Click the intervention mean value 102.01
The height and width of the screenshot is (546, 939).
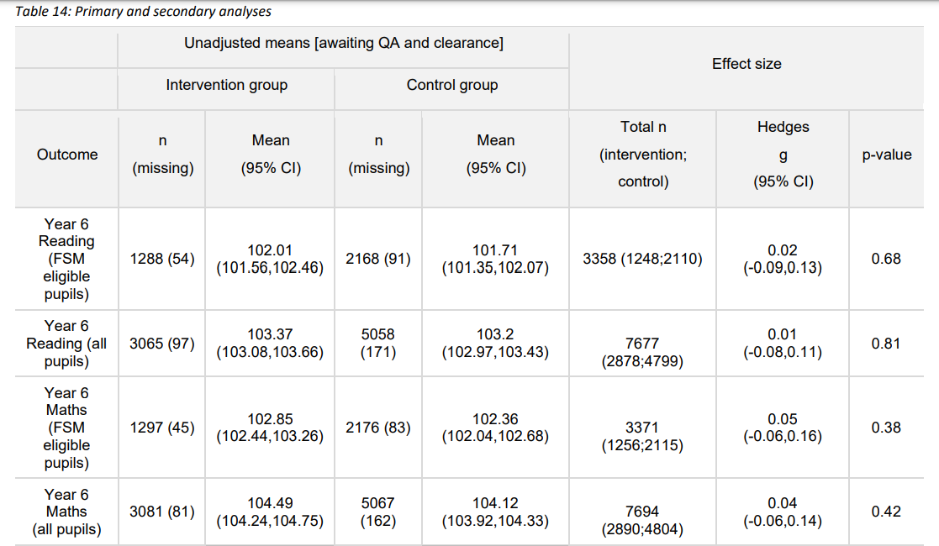pos(270,250)
